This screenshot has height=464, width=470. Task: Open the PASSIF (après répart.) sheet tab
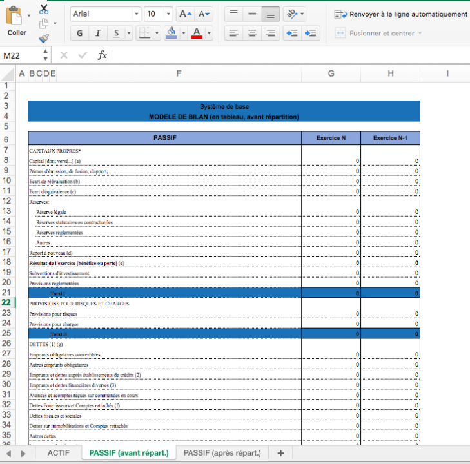pos(222,453)
